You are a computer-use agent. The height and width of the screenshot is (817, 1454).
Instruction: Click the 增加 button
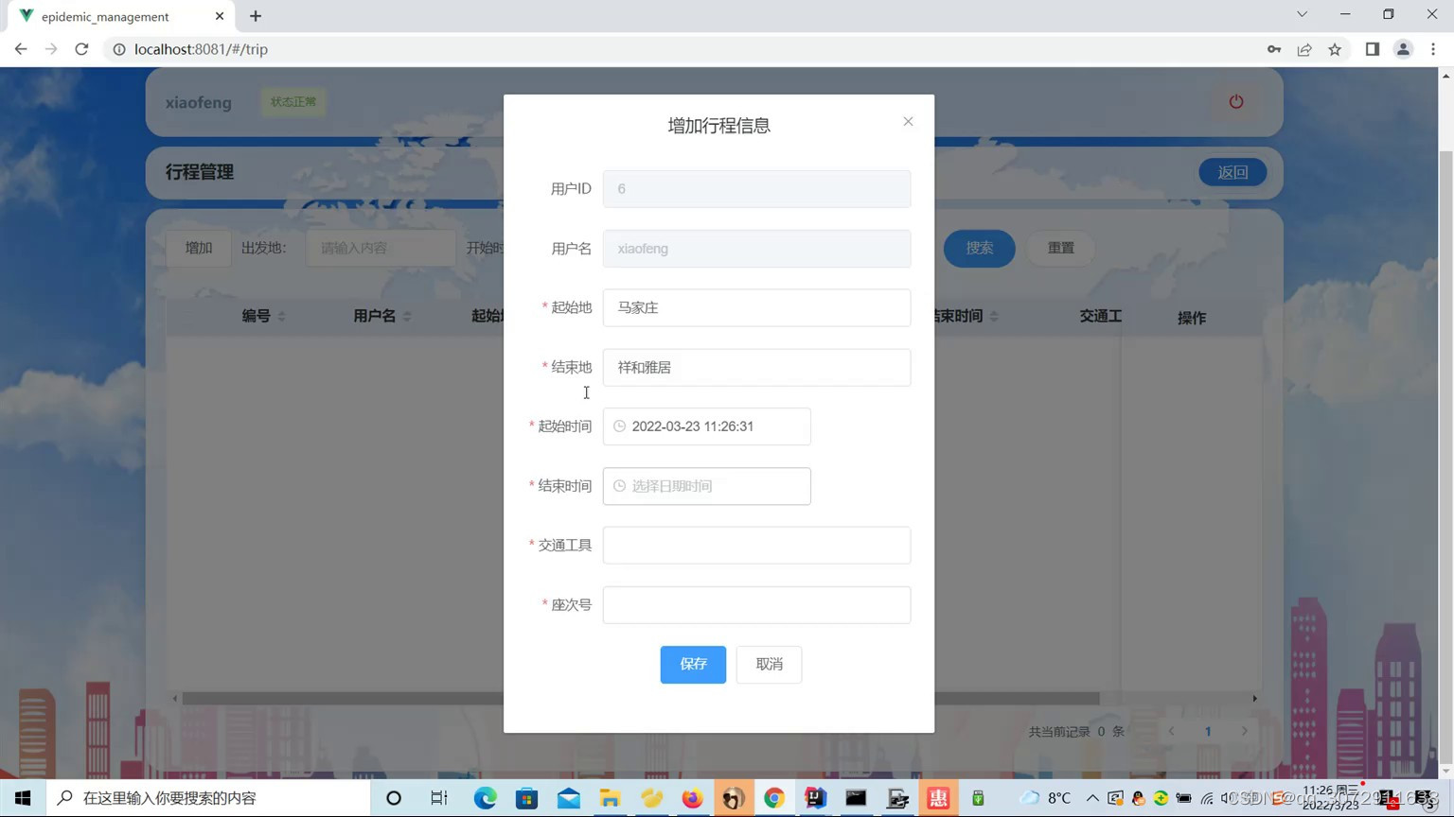click(x=199, y=248)
